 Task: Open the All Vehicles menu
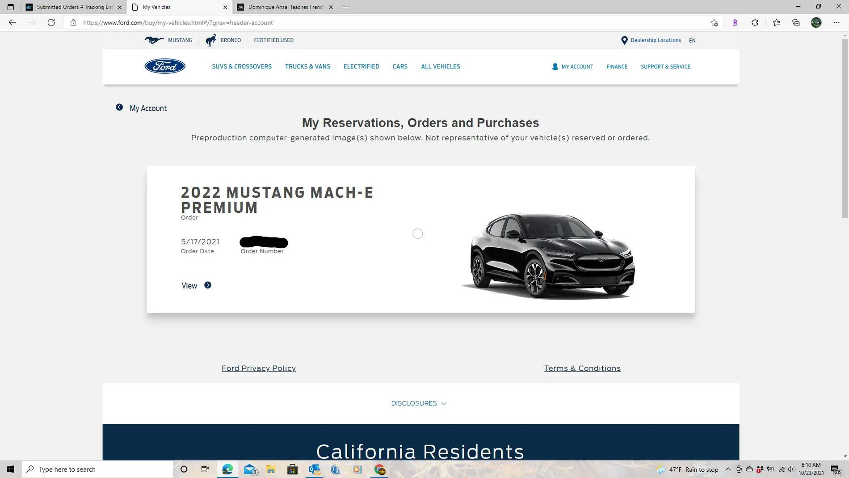coord(440,67)
